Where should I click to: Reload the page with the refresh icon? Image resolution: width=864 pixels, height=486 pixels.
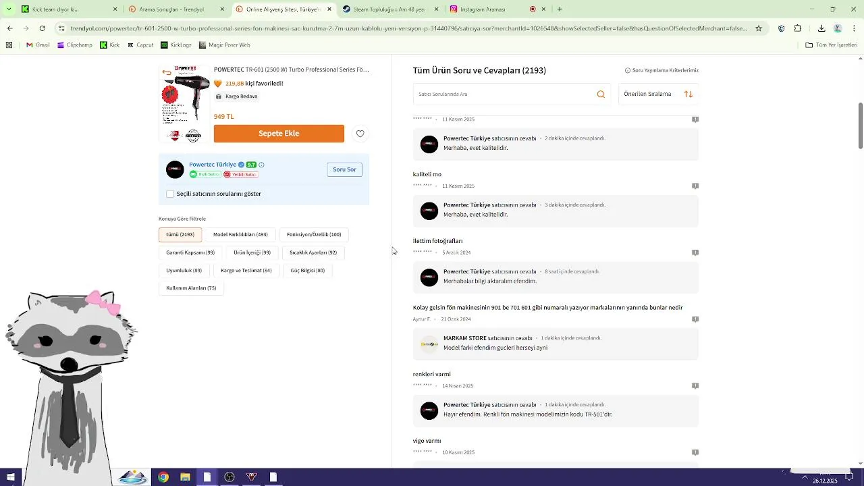42,28
